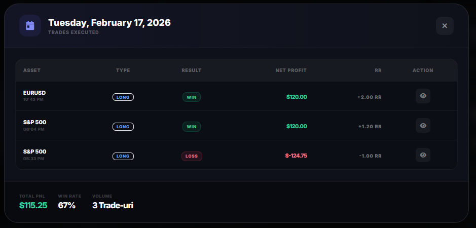Close the trades executed dialog

(x=445, y=26)
